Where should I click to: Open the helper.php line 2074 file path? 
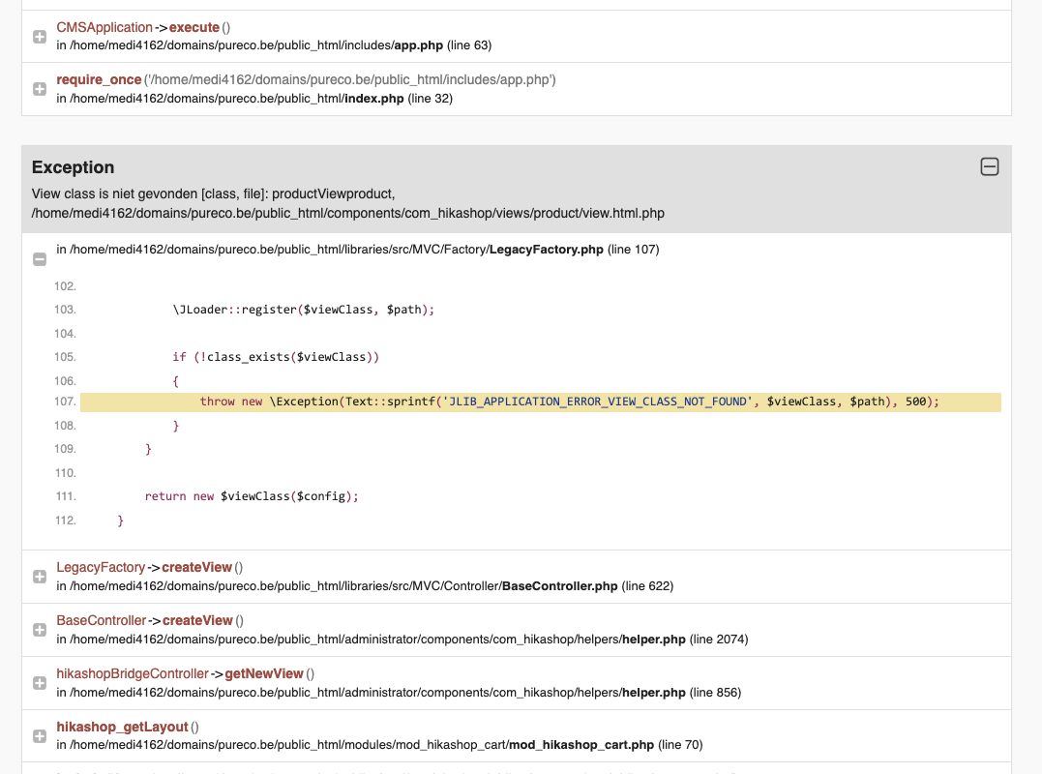pyautogui.click(x=402, y=640)
